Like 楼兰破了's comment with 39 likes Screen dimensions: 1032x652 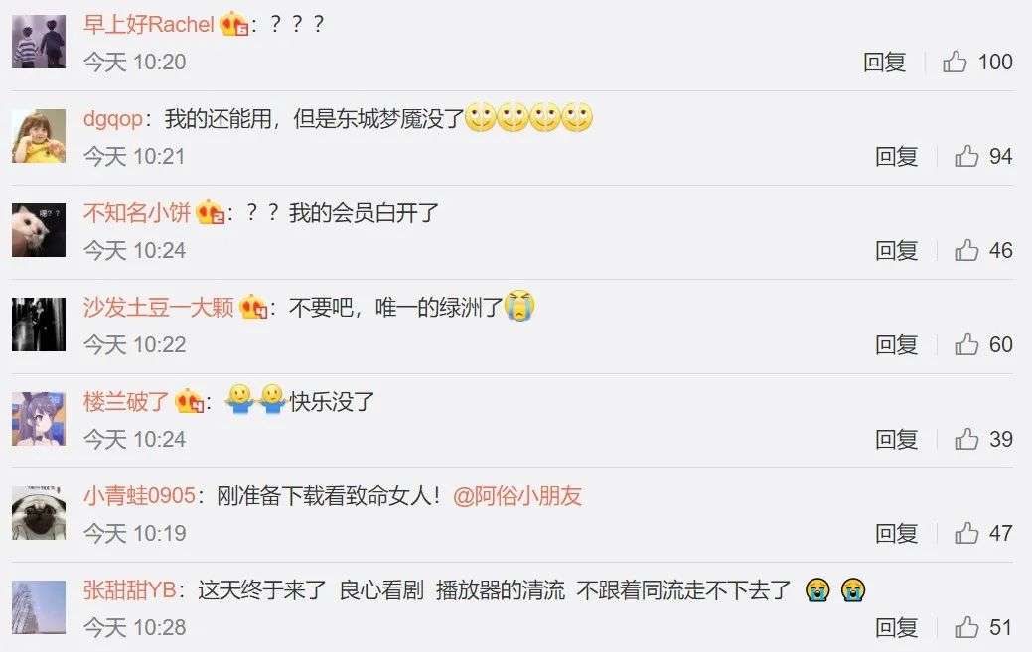coord(966,439)
